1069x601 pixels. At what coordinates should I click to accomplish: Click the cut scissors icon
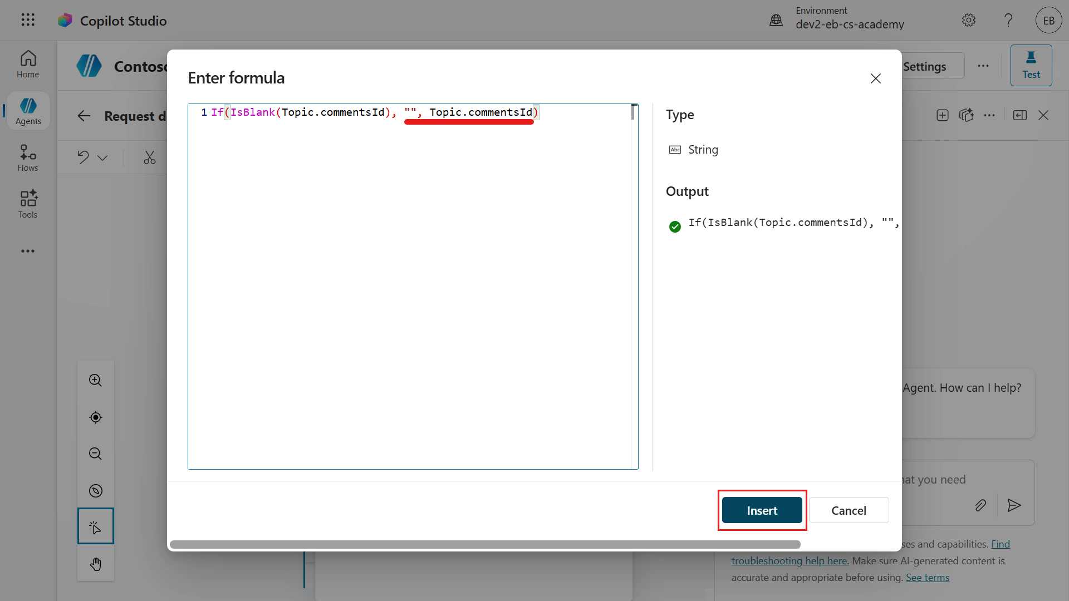tap(149, 157)
